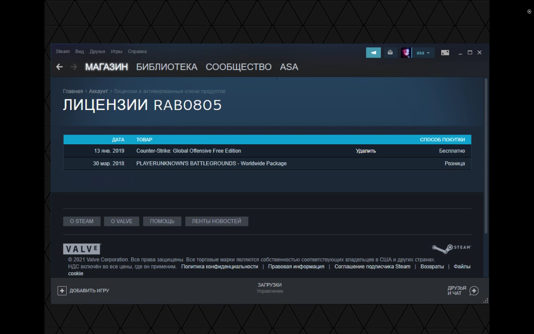Open the Возвраты link

pyautogui.click(x=432, y=266)
